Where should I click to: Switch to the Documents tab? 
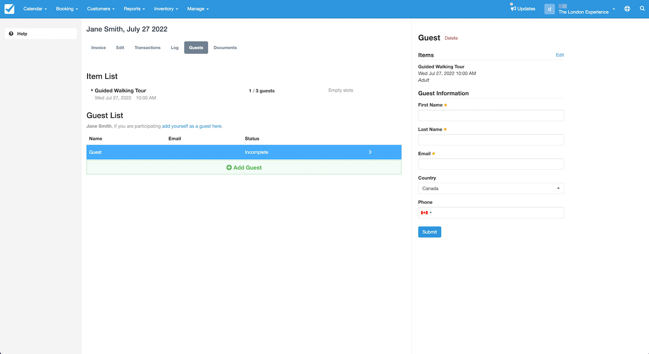click(x=225, y=48)
